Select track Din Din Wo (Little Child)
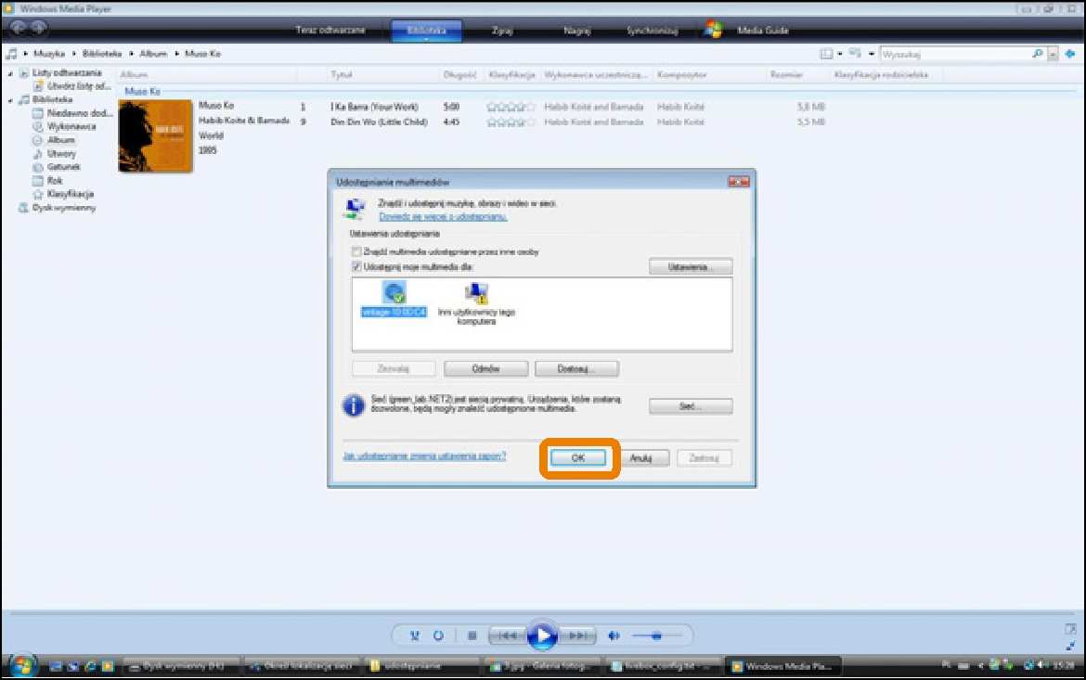 tap(379, 122)
